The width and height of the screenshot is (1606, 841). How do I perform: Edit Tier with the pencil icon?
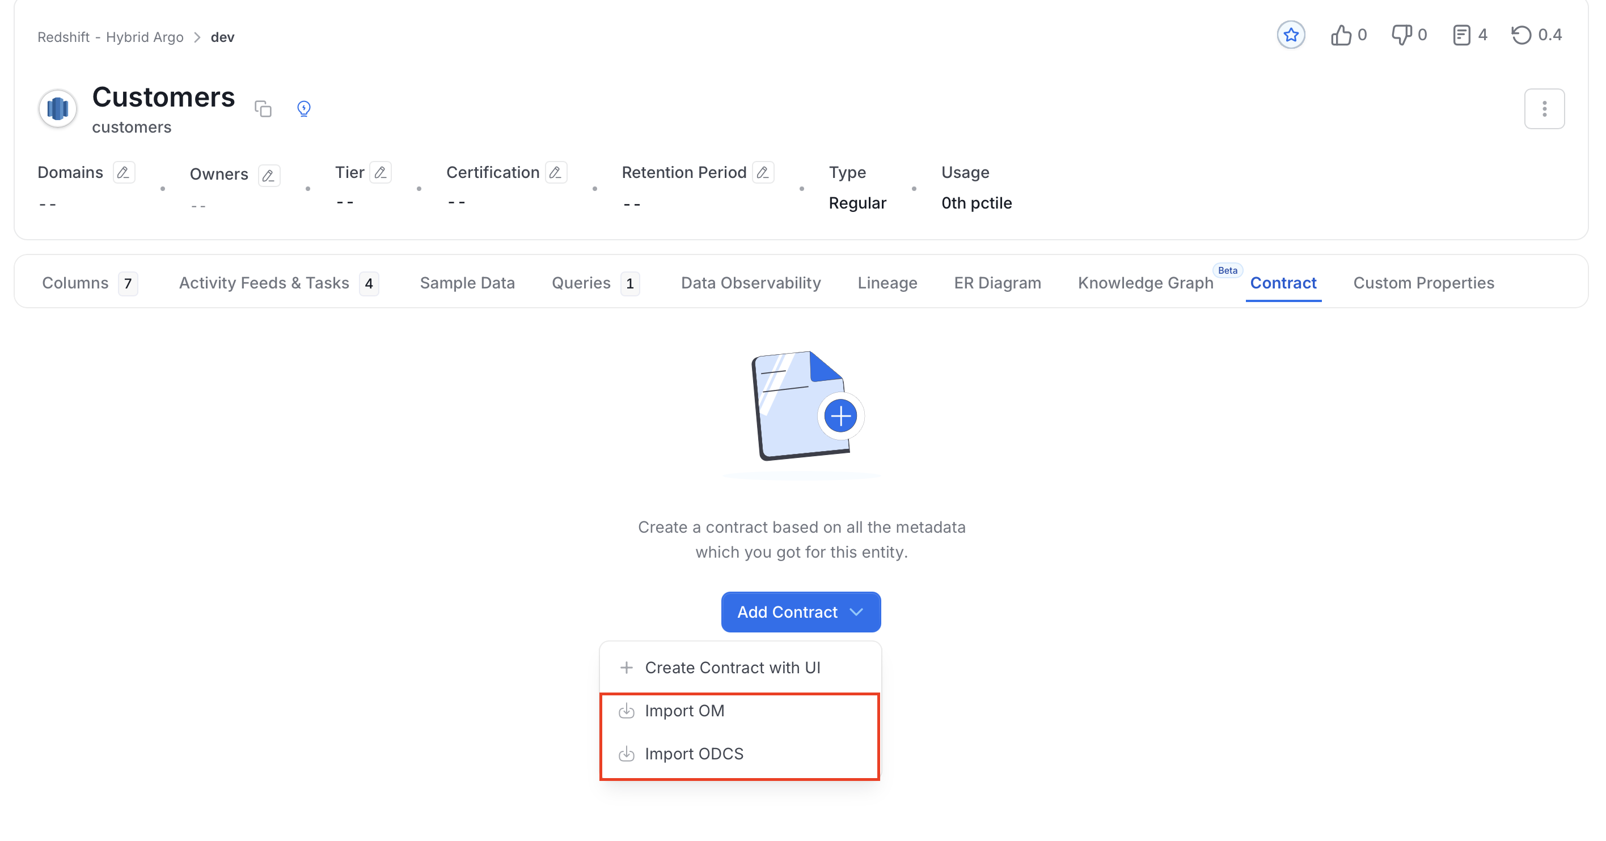381,172
